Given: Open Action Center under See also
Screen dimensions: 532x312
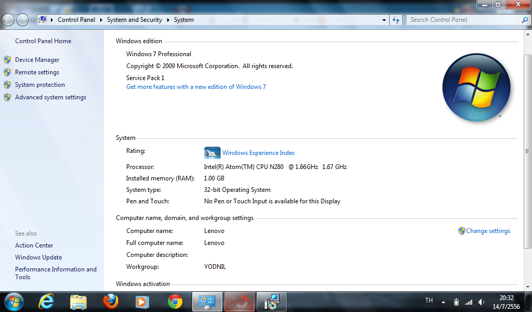Looking at the screenshot, I should (x=34, y=245).
